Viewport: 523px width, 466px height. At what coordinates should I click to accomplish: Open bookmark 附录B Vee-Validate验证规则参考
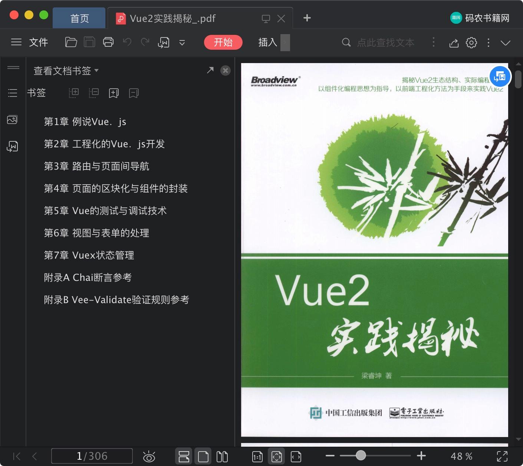click(116, 300)
